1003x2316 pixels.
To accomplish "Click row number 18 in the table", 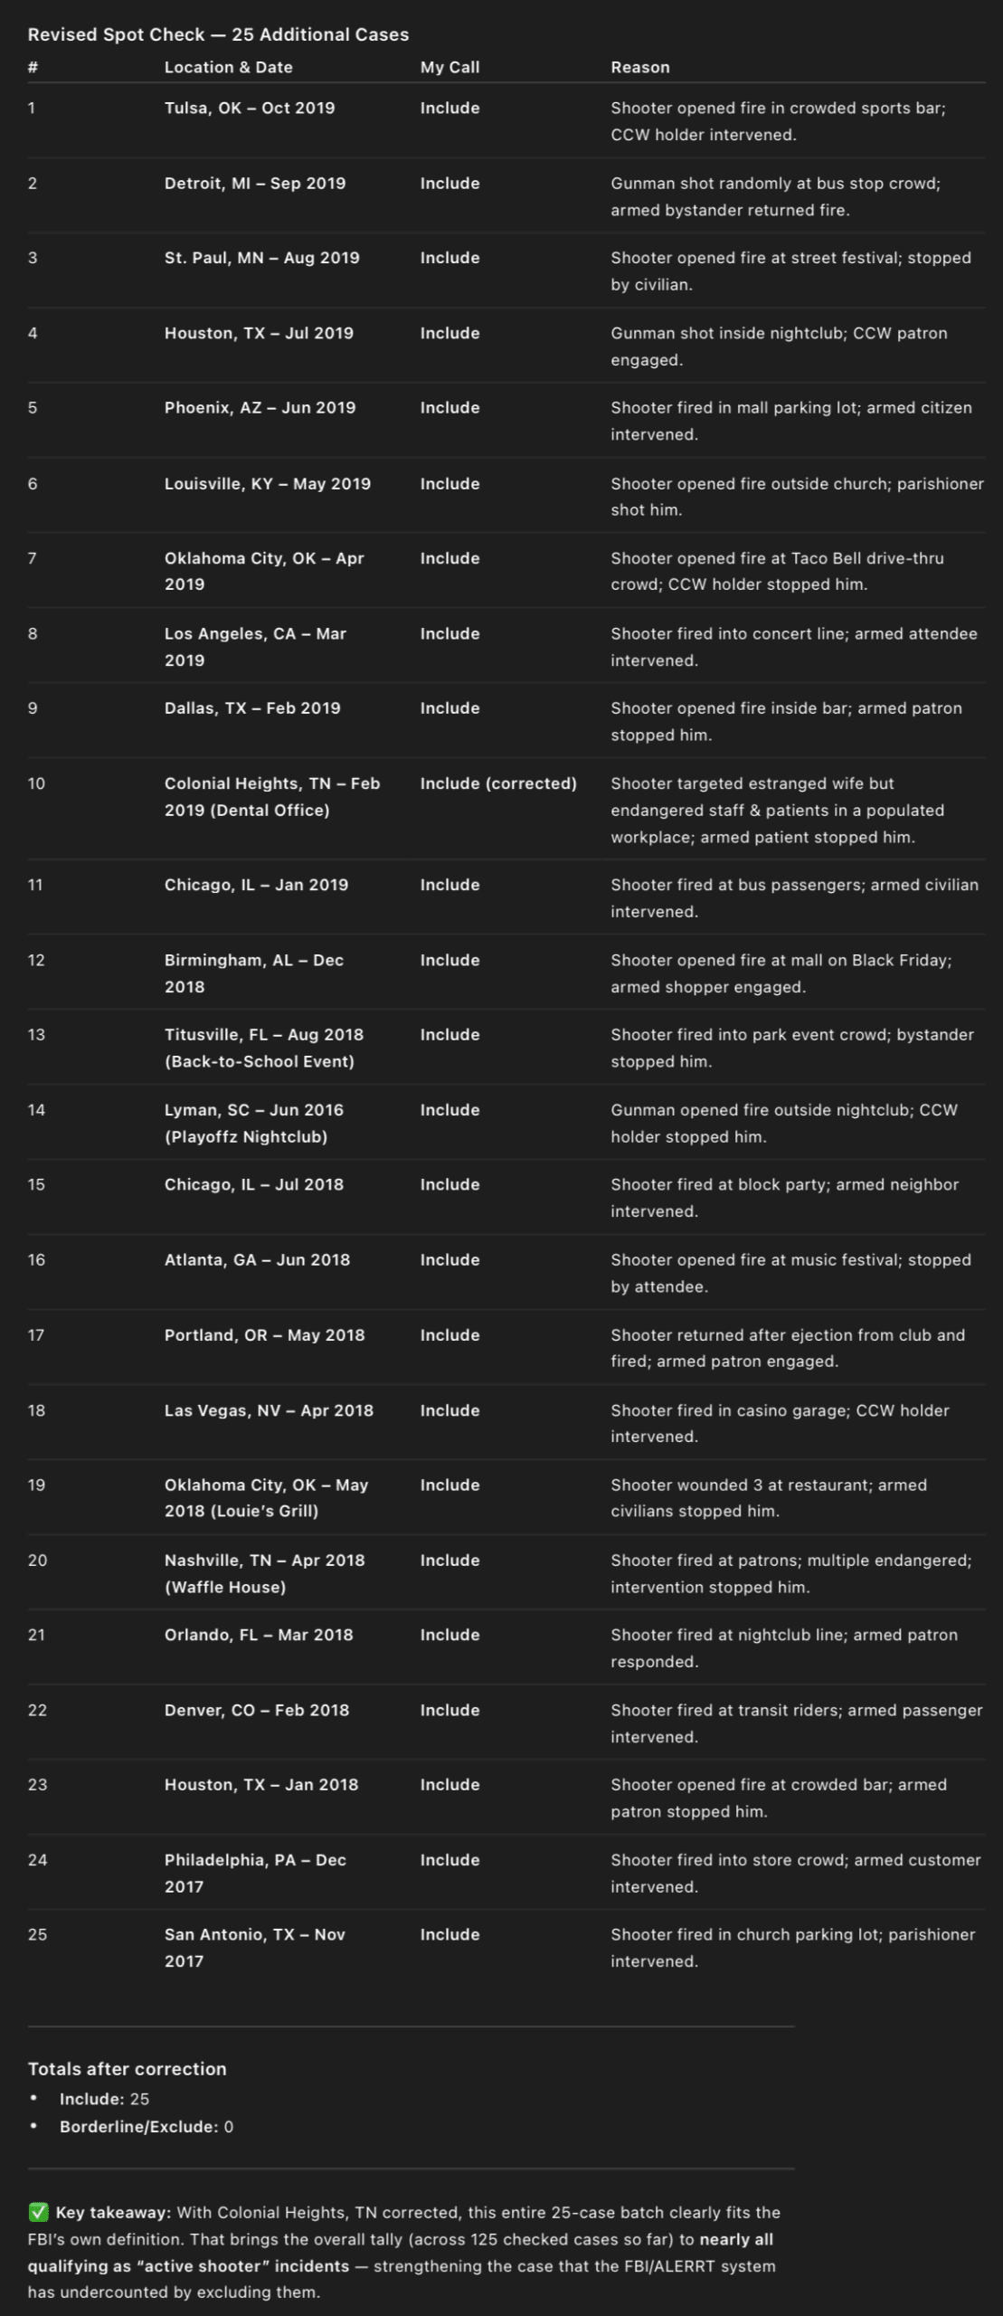I will point(36,1410).
